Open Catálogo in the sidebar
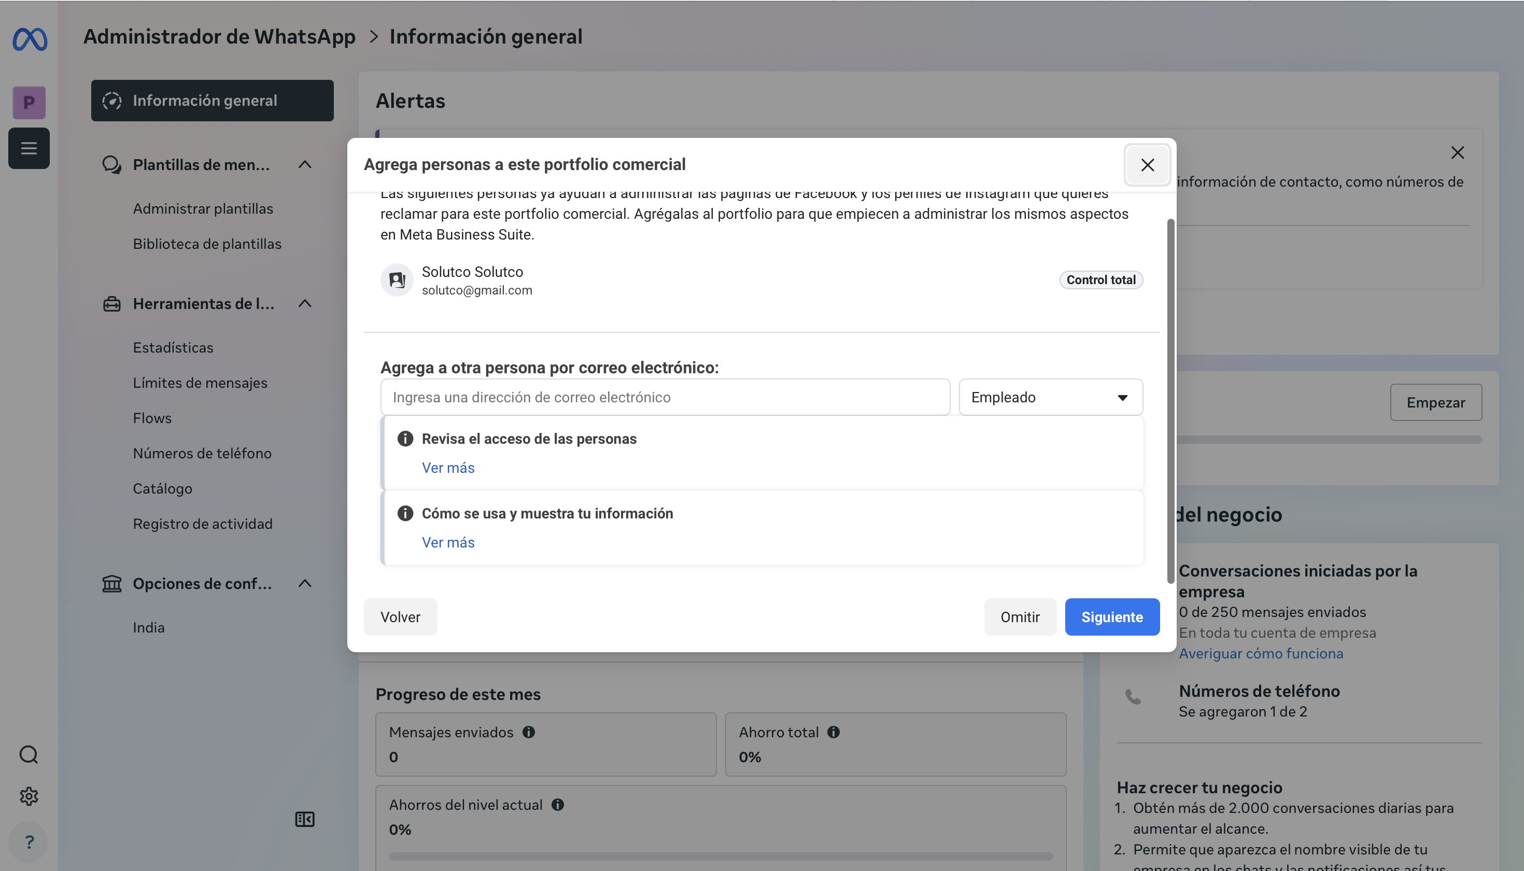 (x=162, y=489)
